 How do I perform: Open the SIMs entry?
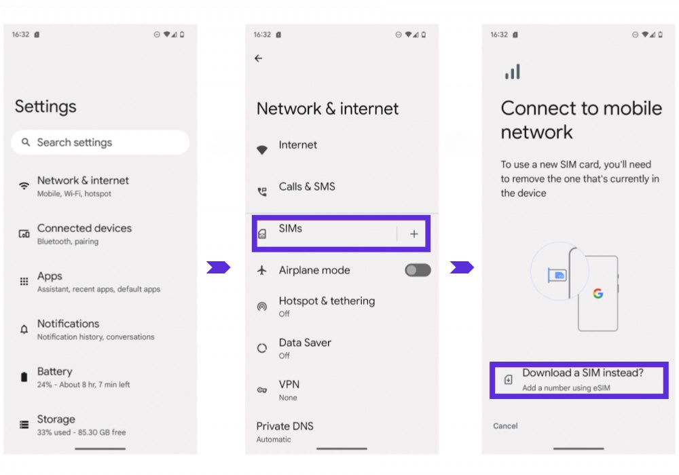(326, 233)
